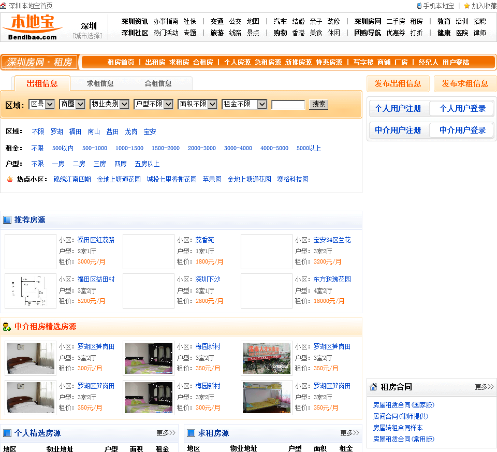
Task: Click 急租房源 in the orange nav bar
Action: pos(268,63)
